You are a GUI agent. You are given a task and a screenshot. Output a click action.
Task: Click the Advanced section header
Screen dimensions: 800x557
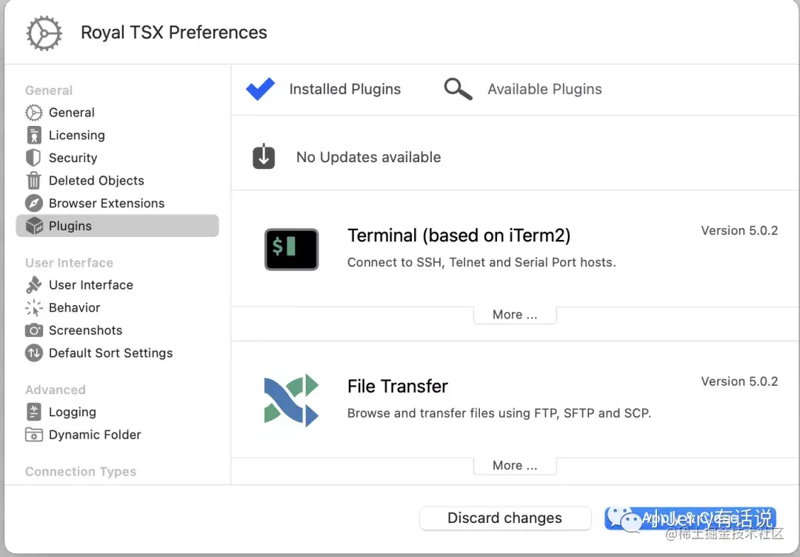(56, 390)
